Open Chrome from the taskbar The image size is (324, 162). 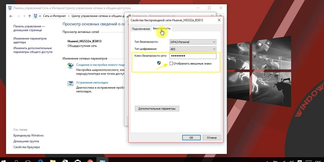pos(90,161)
